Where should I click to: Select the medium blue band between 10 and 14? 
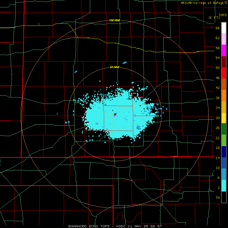(224, 163)
